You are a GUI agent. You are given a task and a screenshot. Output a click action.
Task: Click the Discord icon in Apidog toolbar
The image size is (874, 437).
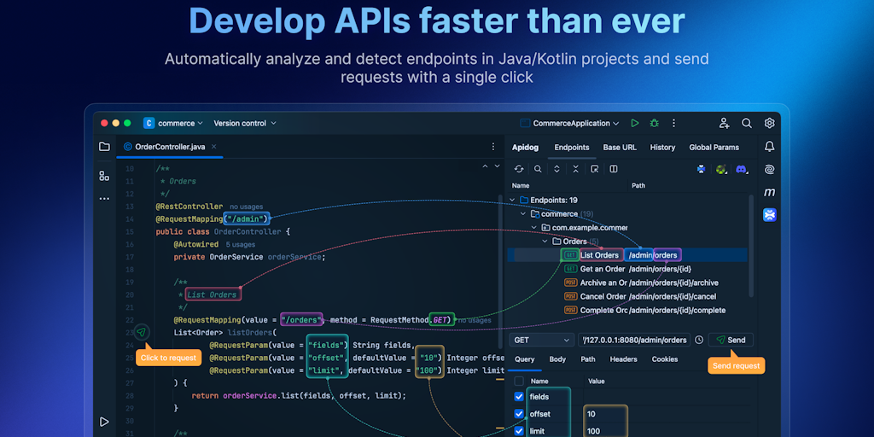[741, 169]
